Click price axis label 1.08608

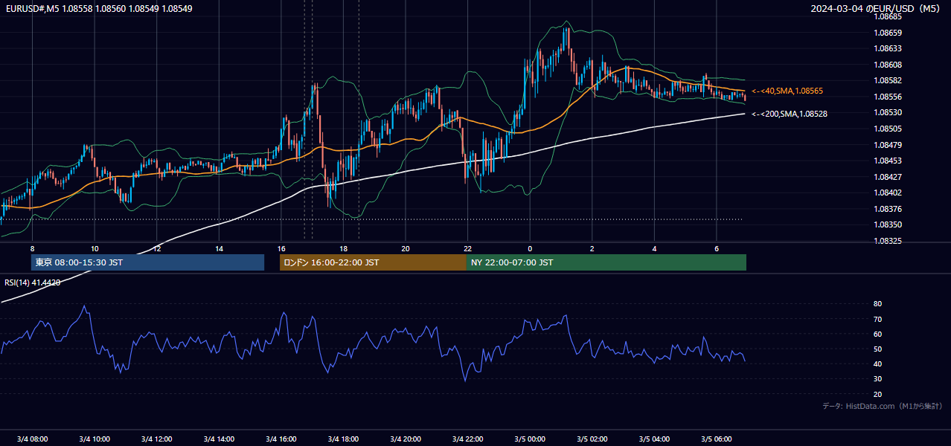coord(888,65)
